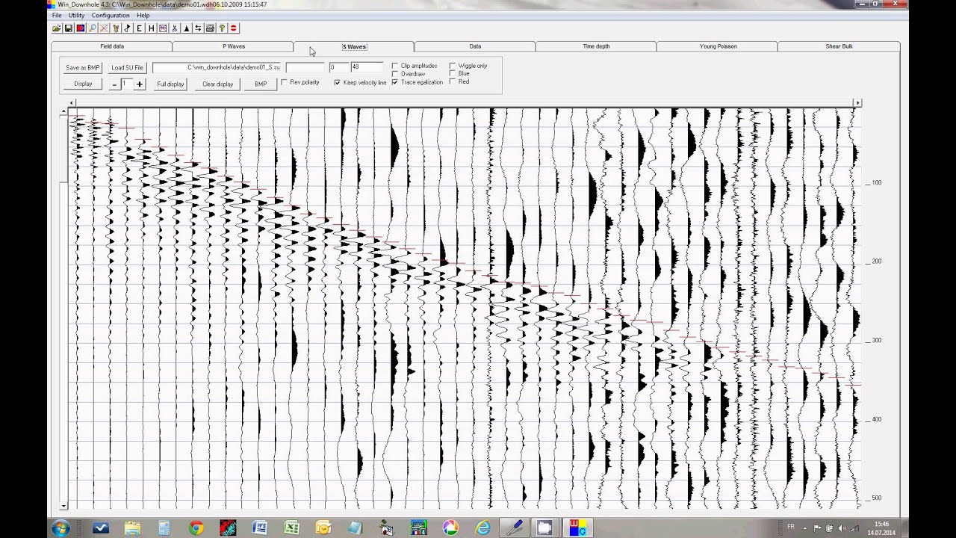
Task: Click the plus button to increase the value
Action: tap(140, 84)
